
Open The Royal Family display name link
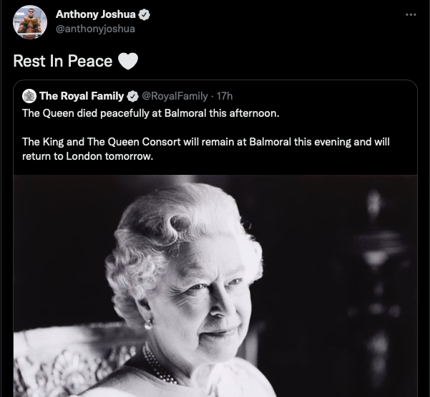click(x=82, y=96)
